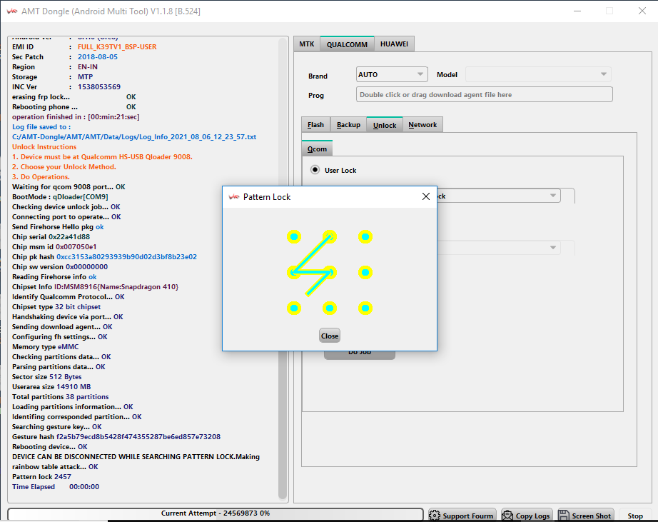Image resolution: width=658 pixels, height=522 pixels.
Task: Click 'Sector size 512 Bytes' line
Action: tap(47, 377)
